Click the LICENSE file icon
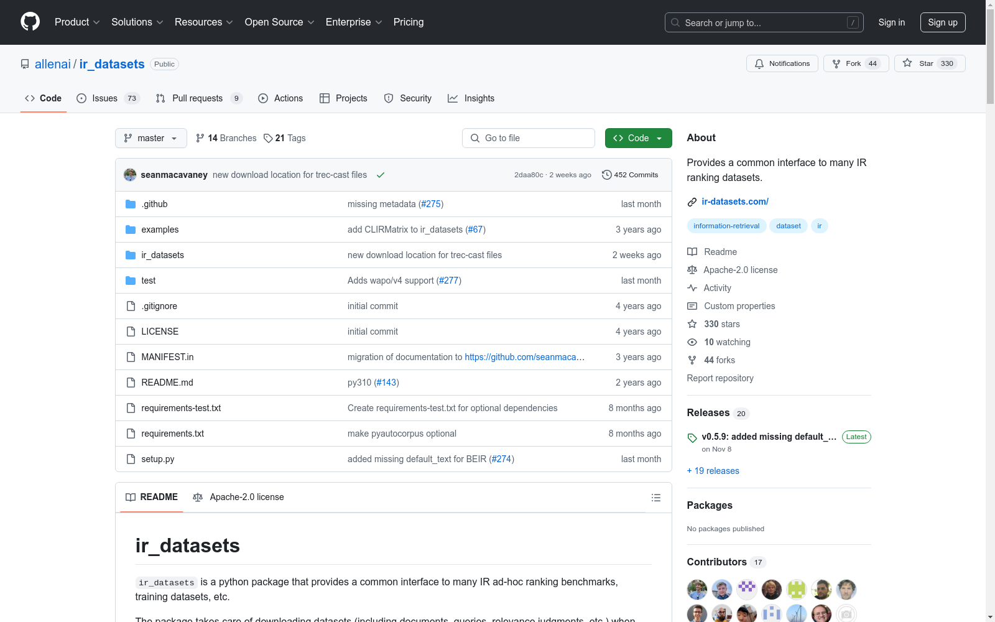Screen dimensions: 995x622 coord(131,332)
